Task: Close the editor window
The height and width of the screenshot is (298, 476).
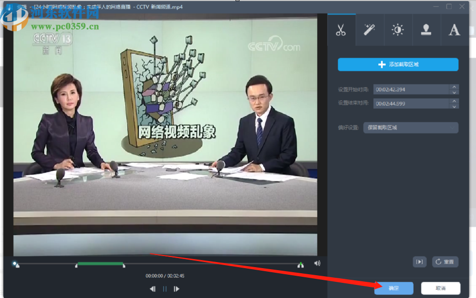Action: 462,7
